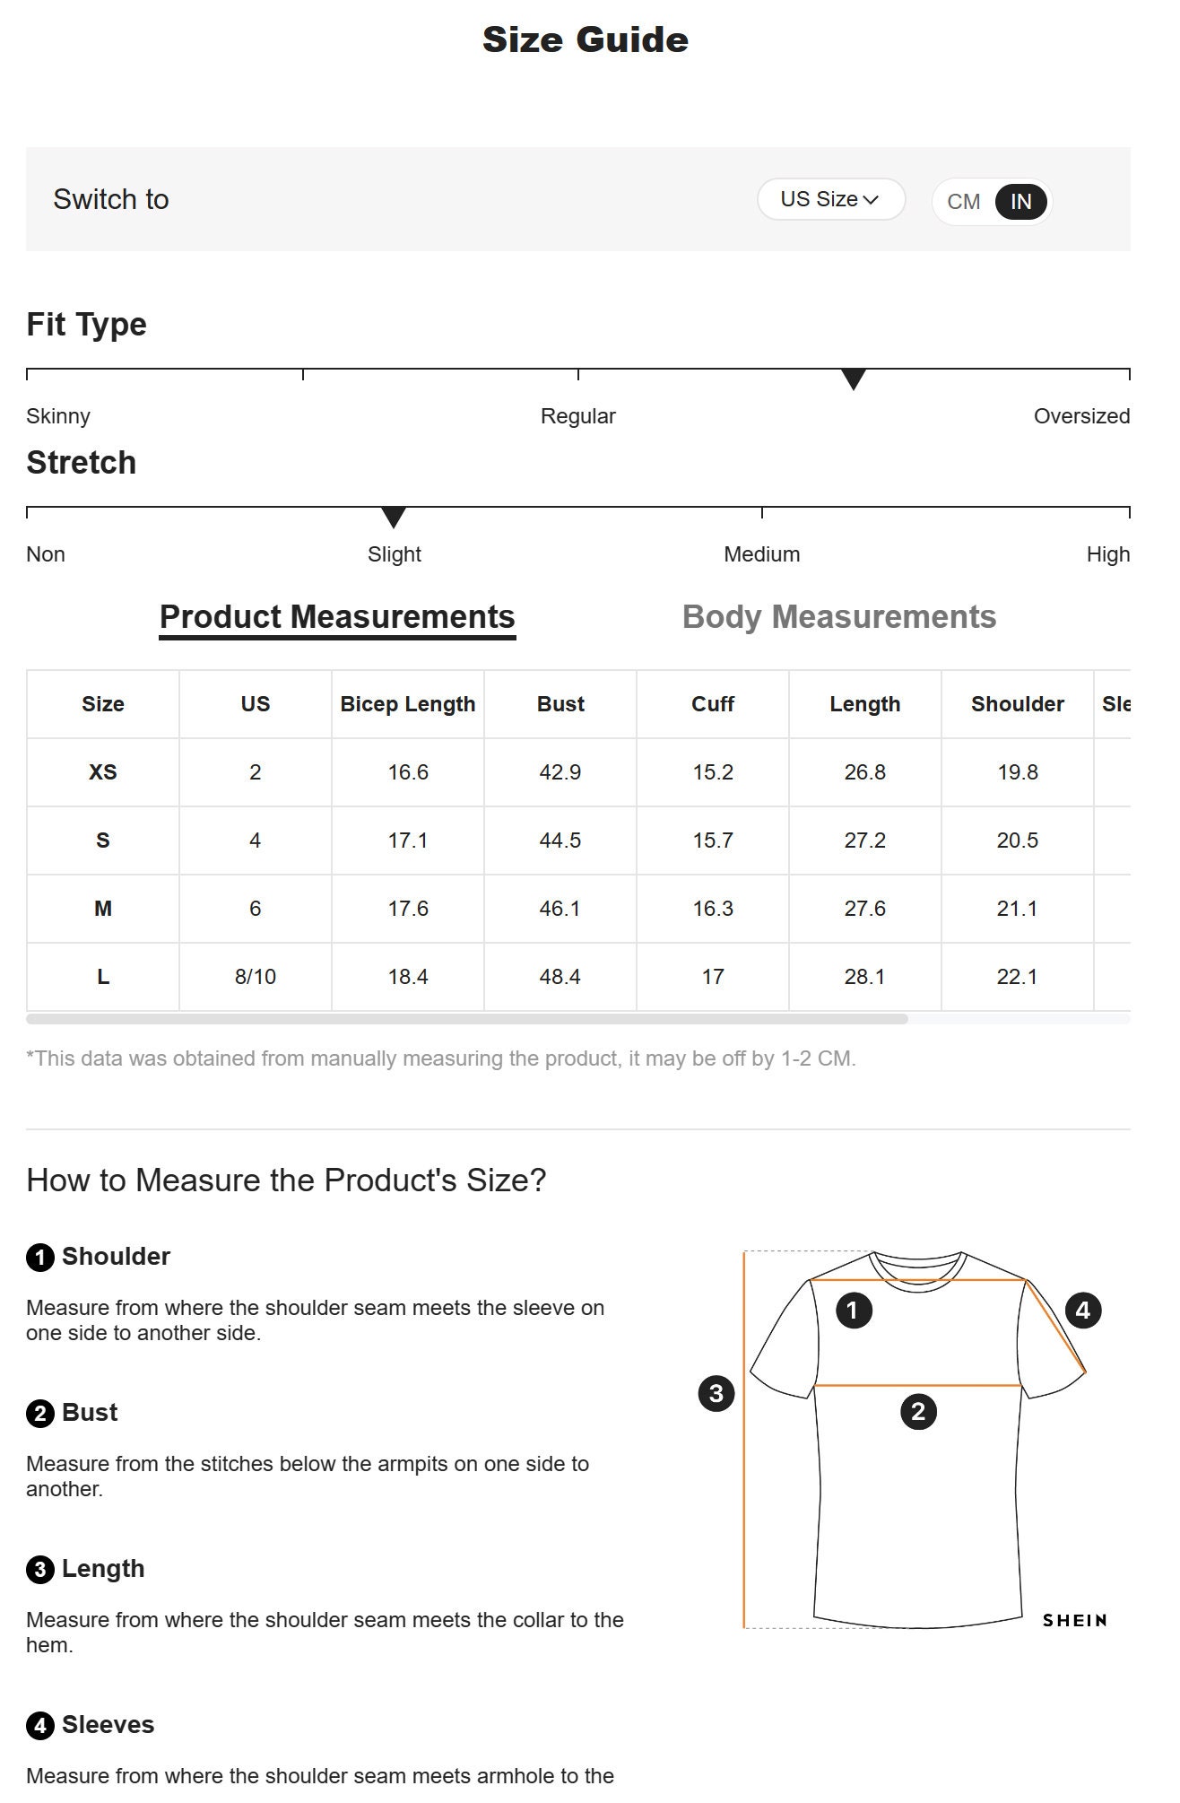Select the IN unit toggle
The width and height of the screenshot is (1180, 1803).
[x=1020, y=202]
